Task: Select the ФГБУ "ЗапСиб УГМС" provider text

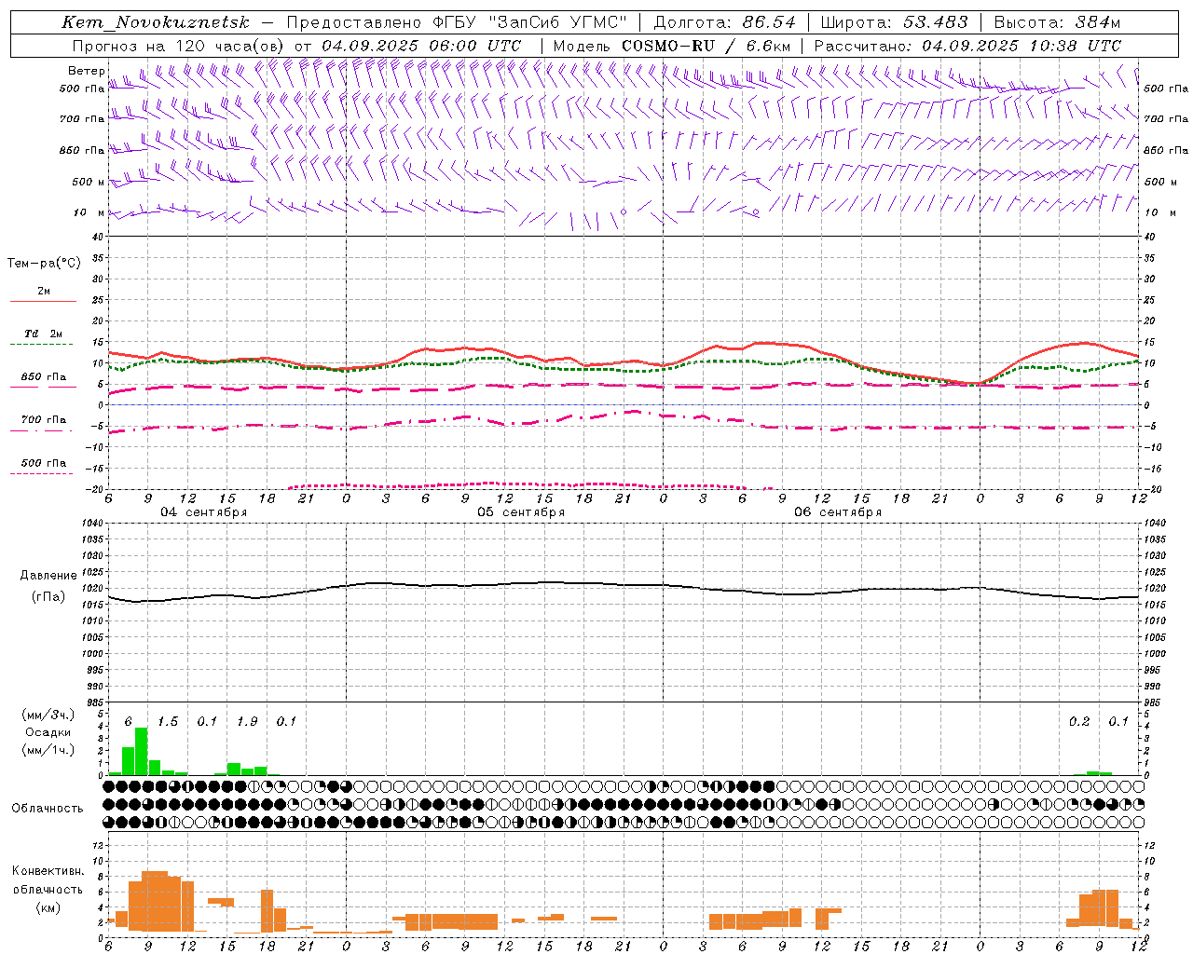Action: pos(530,22)
